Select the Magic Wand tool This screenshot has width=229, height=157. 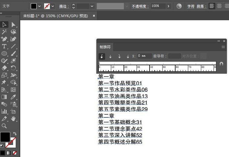pyautogui.click(x=4, y=32)
